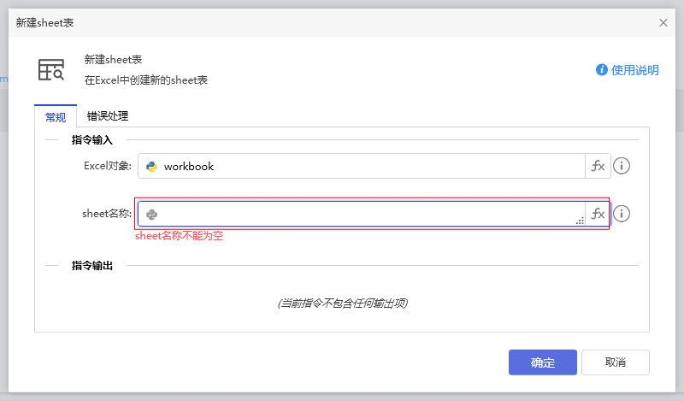Close the 新建sheet表 dialog window
Screen dimensions: 684x401
(663, 23)
